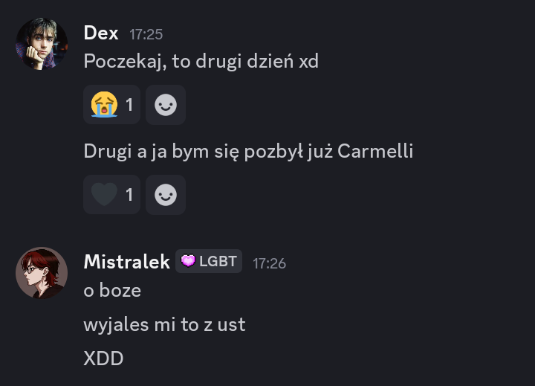The width and height of the screenshot is (535, 386).
Task: Toggle the dark heart reaction
Action: 112,195
